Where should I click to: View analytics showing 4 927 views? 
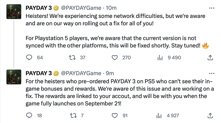[x=159, y=116]
